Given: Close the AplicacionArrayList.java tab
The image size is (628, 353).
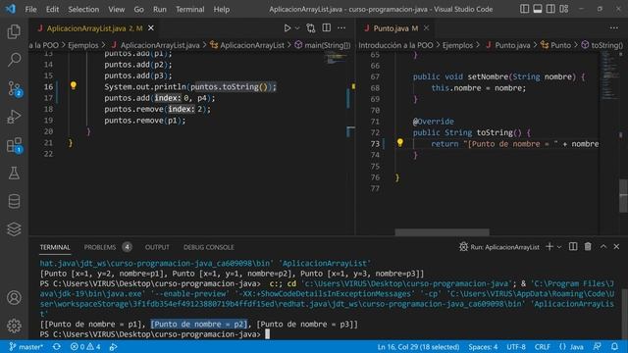Looking at the screenshot, I should pyautogui.click(x=151, y=28).
